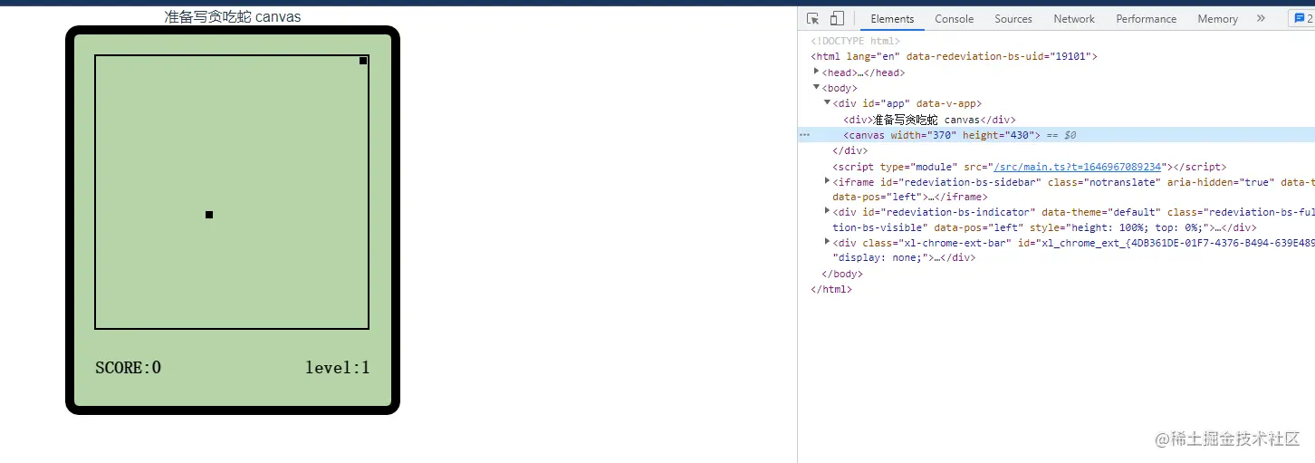Image resolution: width=1315 pixels, height=463 pixels.
Task: Activate the inspect element picker icon
Action: click(812, 18)
